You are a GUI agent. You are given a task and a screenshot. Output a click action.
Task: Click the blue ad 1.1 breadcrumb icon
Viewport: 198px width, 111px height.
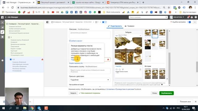[103, 22]
